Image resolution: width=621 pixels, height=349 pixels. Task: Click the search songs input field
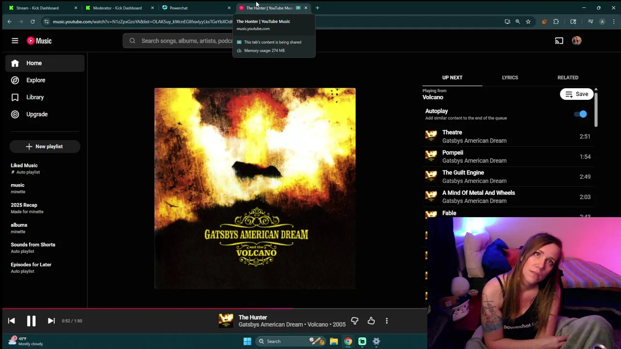pos(187,41)
